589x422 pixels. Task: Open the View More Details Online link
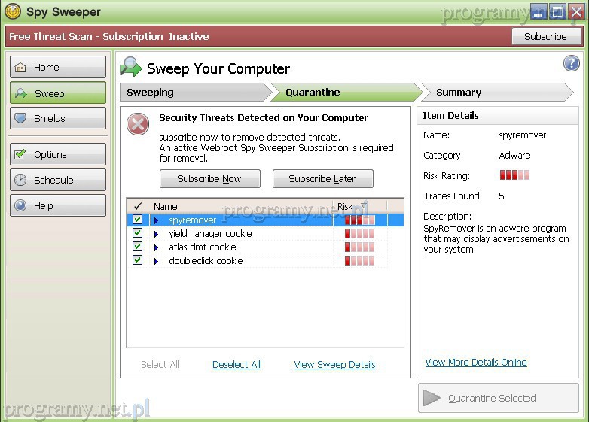[x=476, y=363]
